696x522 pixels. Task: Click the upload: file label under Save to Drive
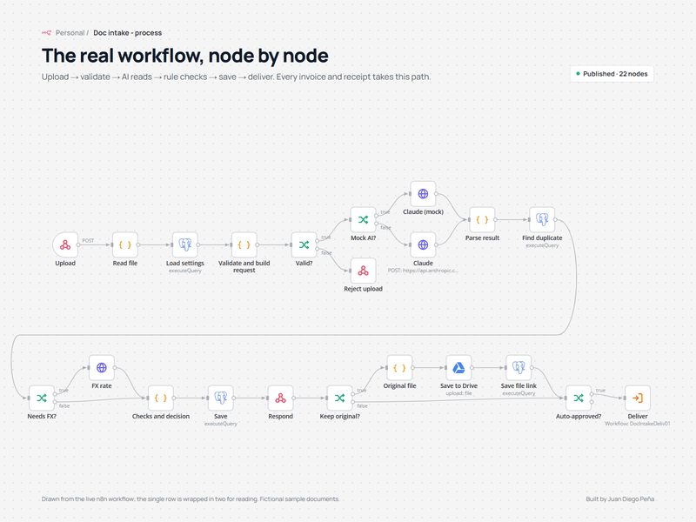458,393
